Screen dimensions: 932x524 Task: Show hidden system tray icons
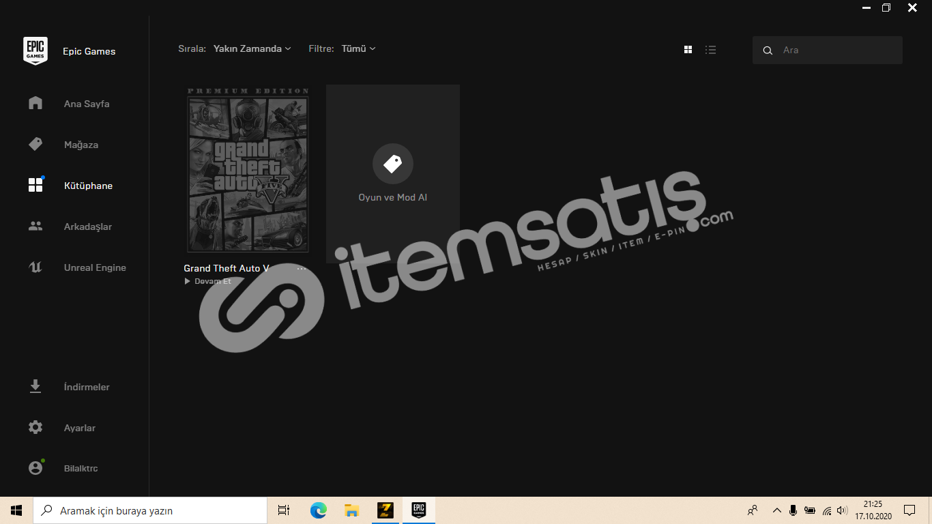(x=776, y=510)
